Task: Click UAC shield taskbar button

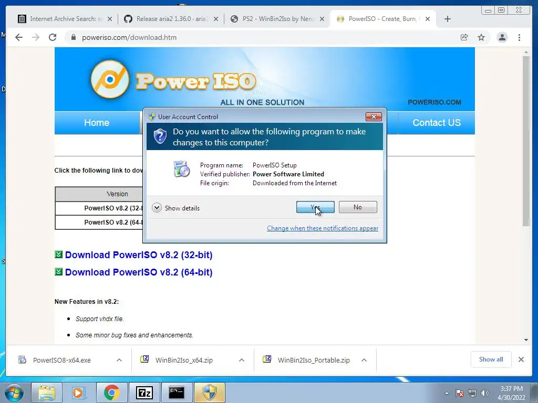Action: [x=209, y=393]
